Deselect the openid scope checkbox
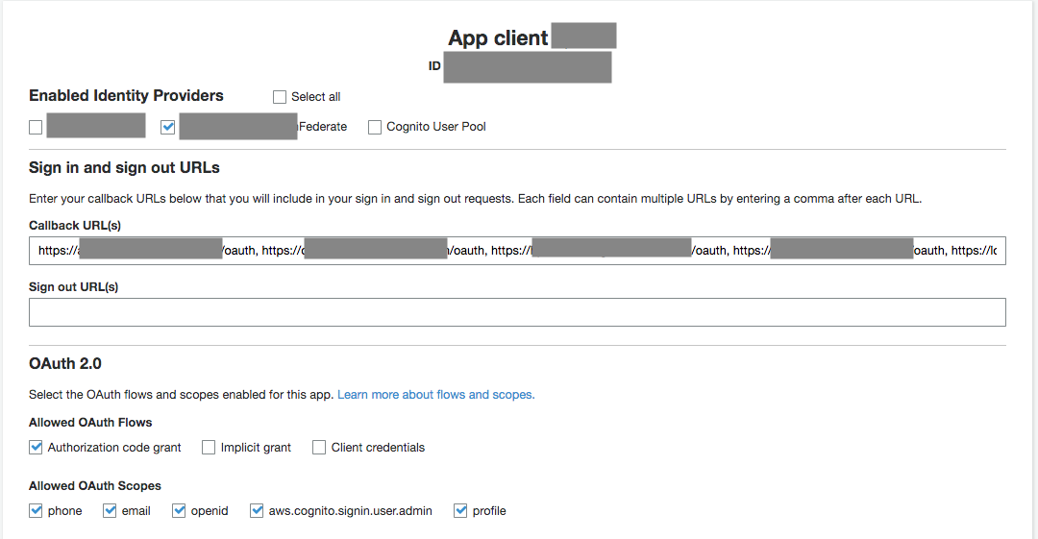The width and height of the screenshot is (1038, 539). [179, 511]
